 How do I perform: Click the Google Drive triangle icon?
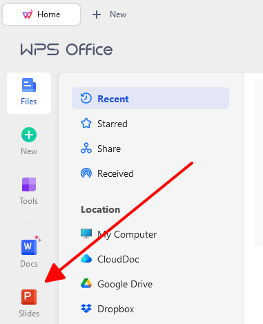[86, 283]
